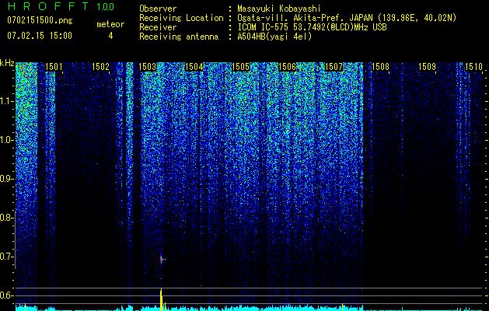Click the 1502 time marker

(100, 67)
